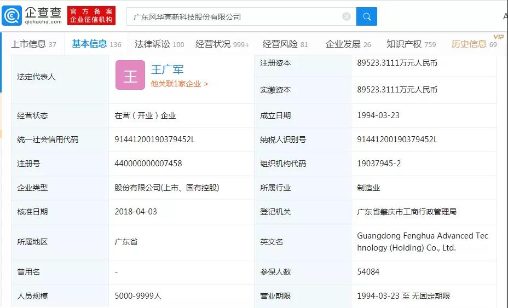This screenshot has height=308, width=508.
Task: Click the establishment date 1994-03-23
Action: 378,115
